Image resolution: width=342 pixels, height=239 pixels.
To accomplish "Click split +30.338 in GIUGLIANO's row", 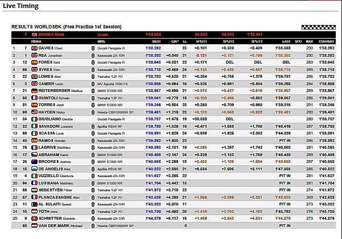I will pos(200,119).
